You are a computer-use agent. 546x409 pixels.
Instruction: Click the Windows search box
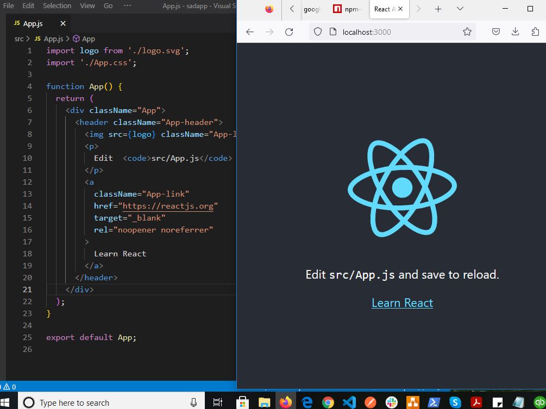111,402
